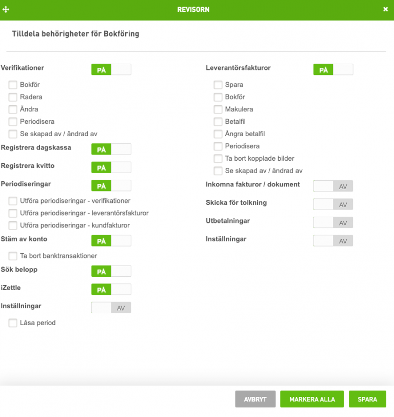Click the Avbryt button
This screenshot has height=417, width=394.
click(255, 399)
